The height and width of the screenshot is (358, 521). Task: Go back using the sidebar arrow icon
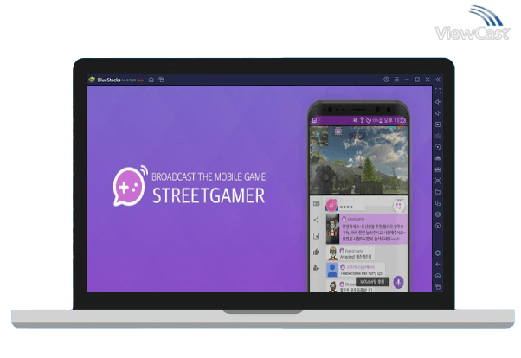pyautogui.click(x=438, y=265)
